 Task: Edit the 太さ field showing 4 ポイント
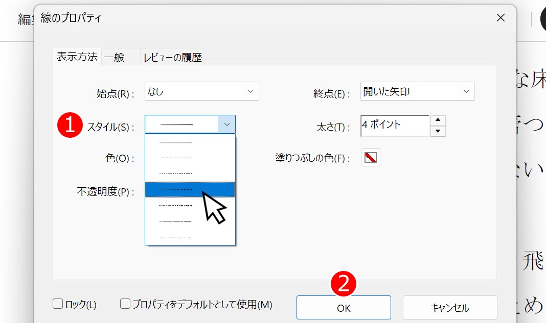394,125
